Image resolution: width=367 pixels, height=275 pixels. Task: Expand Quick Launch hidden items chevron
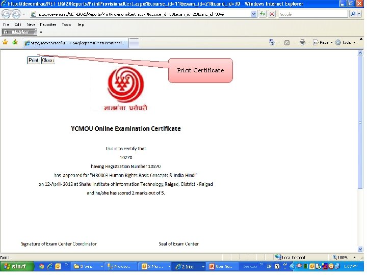click(x=66, y=265)
